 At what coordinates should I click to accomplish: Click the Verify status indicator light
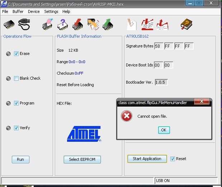click(8, 128)
